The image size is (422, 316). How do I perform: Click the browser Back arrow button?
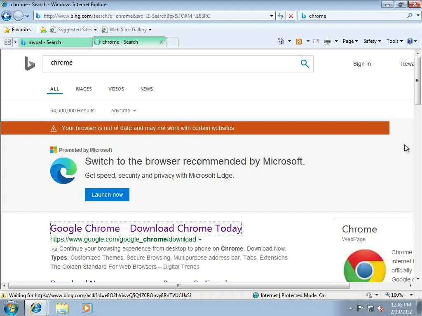(x=6, y=16)
